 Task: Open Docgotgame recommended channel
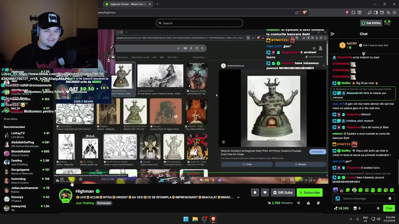click(x=26, y=171)
